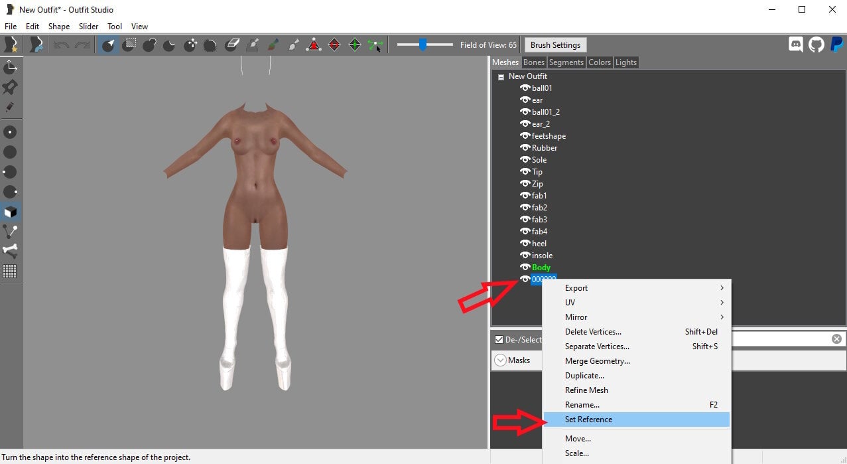Select the Mask brush tool
Screen dimensions: 847x464
pos(129,45)
